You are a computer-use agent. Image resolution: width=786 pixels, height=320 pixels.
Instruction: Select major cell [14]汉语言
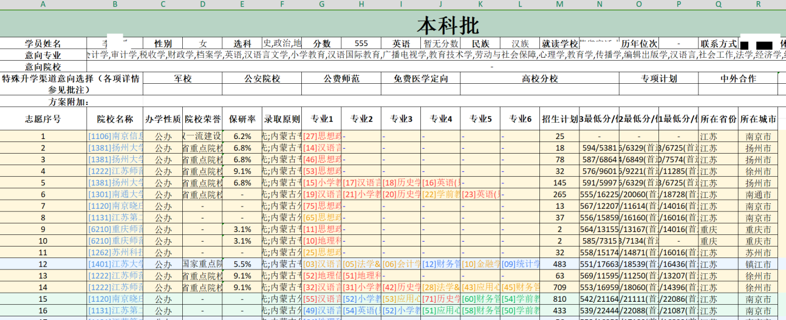pos(323,148)
